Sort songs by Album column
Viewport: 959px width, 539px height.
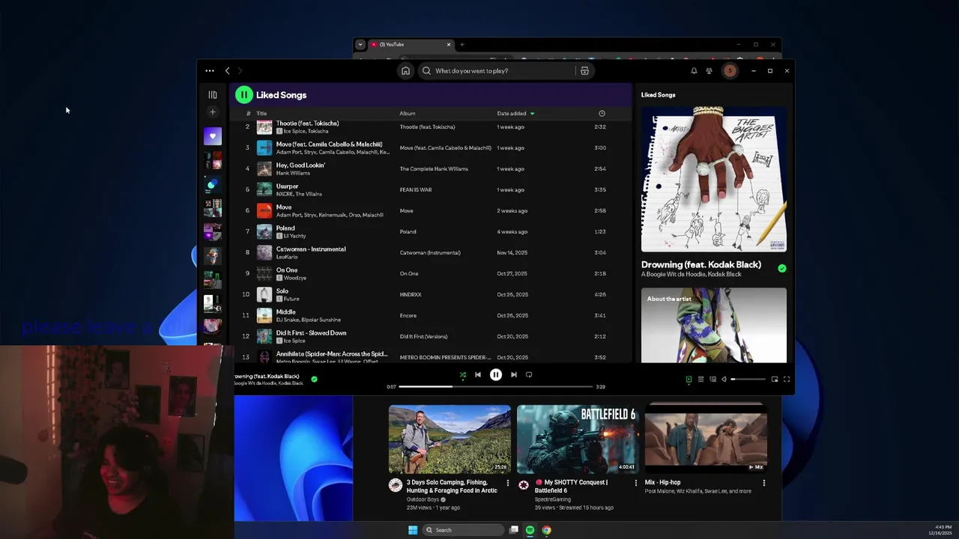pos(408,114)
